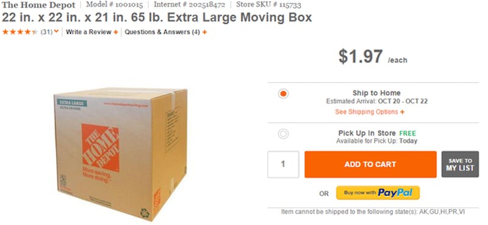
Task: Click the quantity input field
Action: [283, 164]
